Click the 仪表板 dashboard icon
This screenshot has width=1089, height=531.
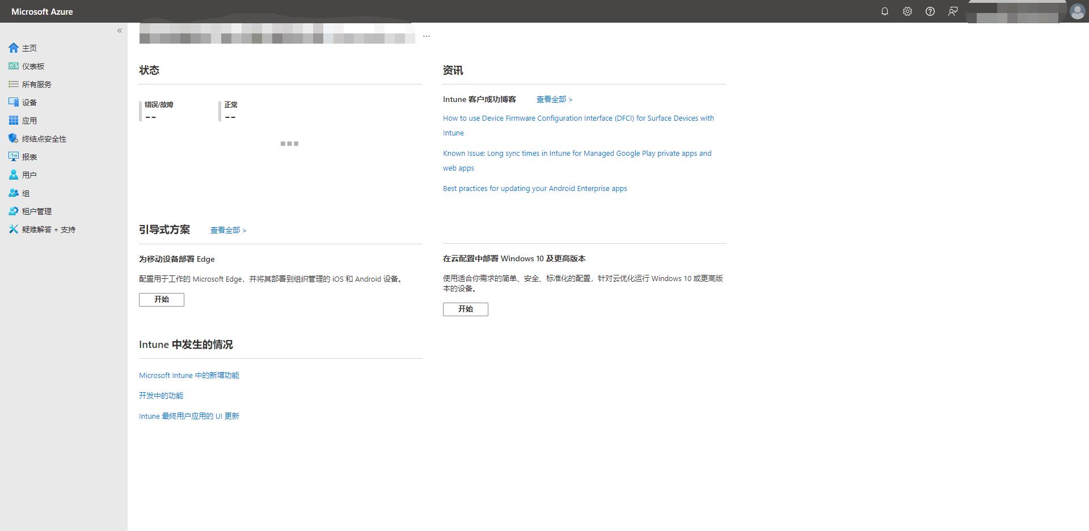pyautogui.click(x=14, y=66)
